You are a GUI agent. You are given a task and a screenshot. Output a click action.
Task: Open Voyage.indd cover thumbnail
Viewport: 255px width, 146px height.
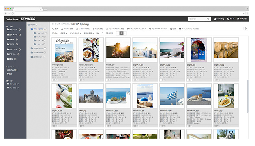[x=64, y=50]
